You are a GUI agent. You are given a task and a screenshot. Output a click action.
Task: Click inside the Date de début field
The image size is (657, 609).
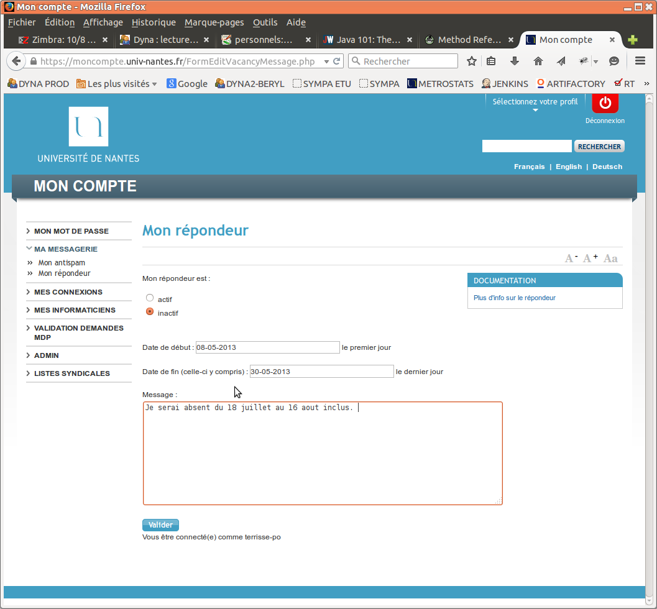pyautogui.click(x=267, y=347)
